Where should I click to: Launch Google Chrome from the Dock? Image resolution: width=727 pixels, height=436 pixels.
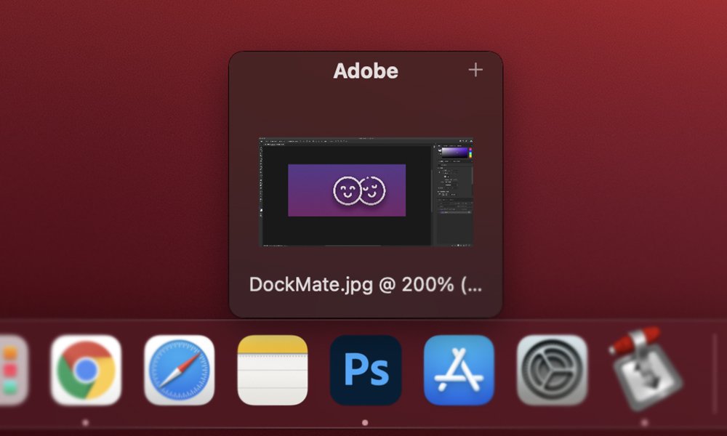click(x=86, y=370)
